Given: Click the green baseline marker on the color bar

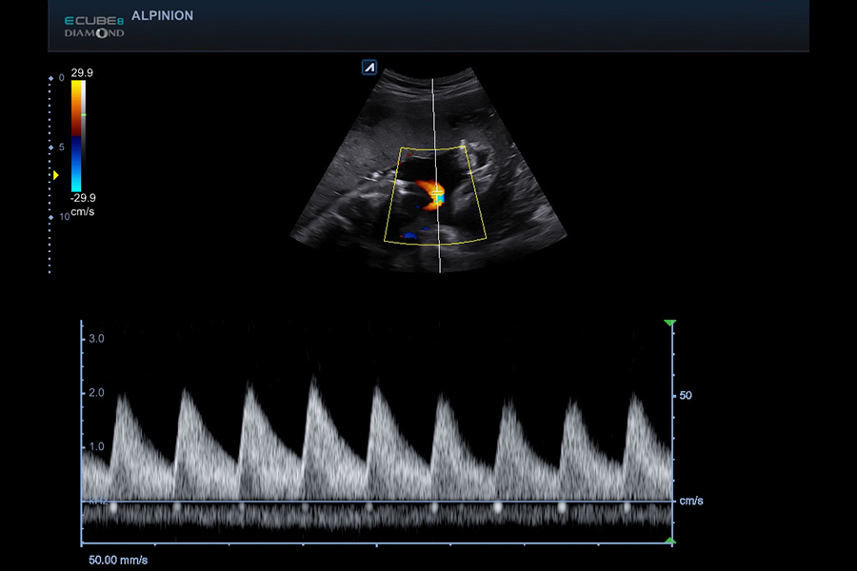Looking at the screenshot, I should [x=84, y=115].
